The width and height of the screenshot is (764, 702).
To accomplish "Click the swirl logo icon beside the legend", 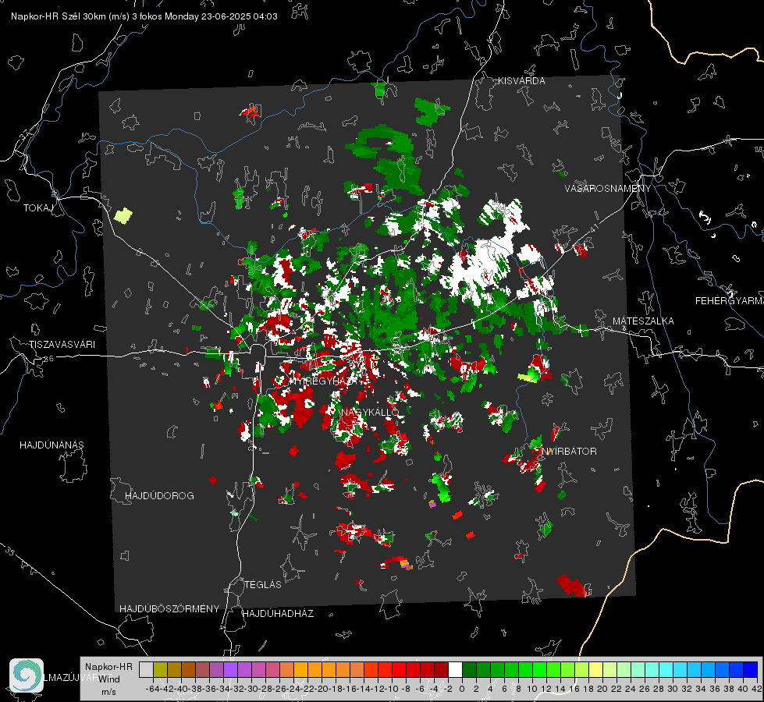I will 27,675.
